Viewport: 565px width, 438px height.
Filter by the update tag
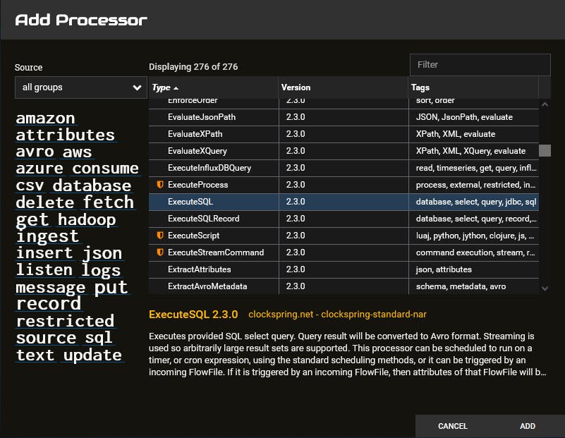[x=93, y=356]
